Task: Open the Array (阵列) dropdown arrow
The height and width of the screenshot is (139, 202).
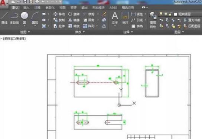Action: coord(97,26)
